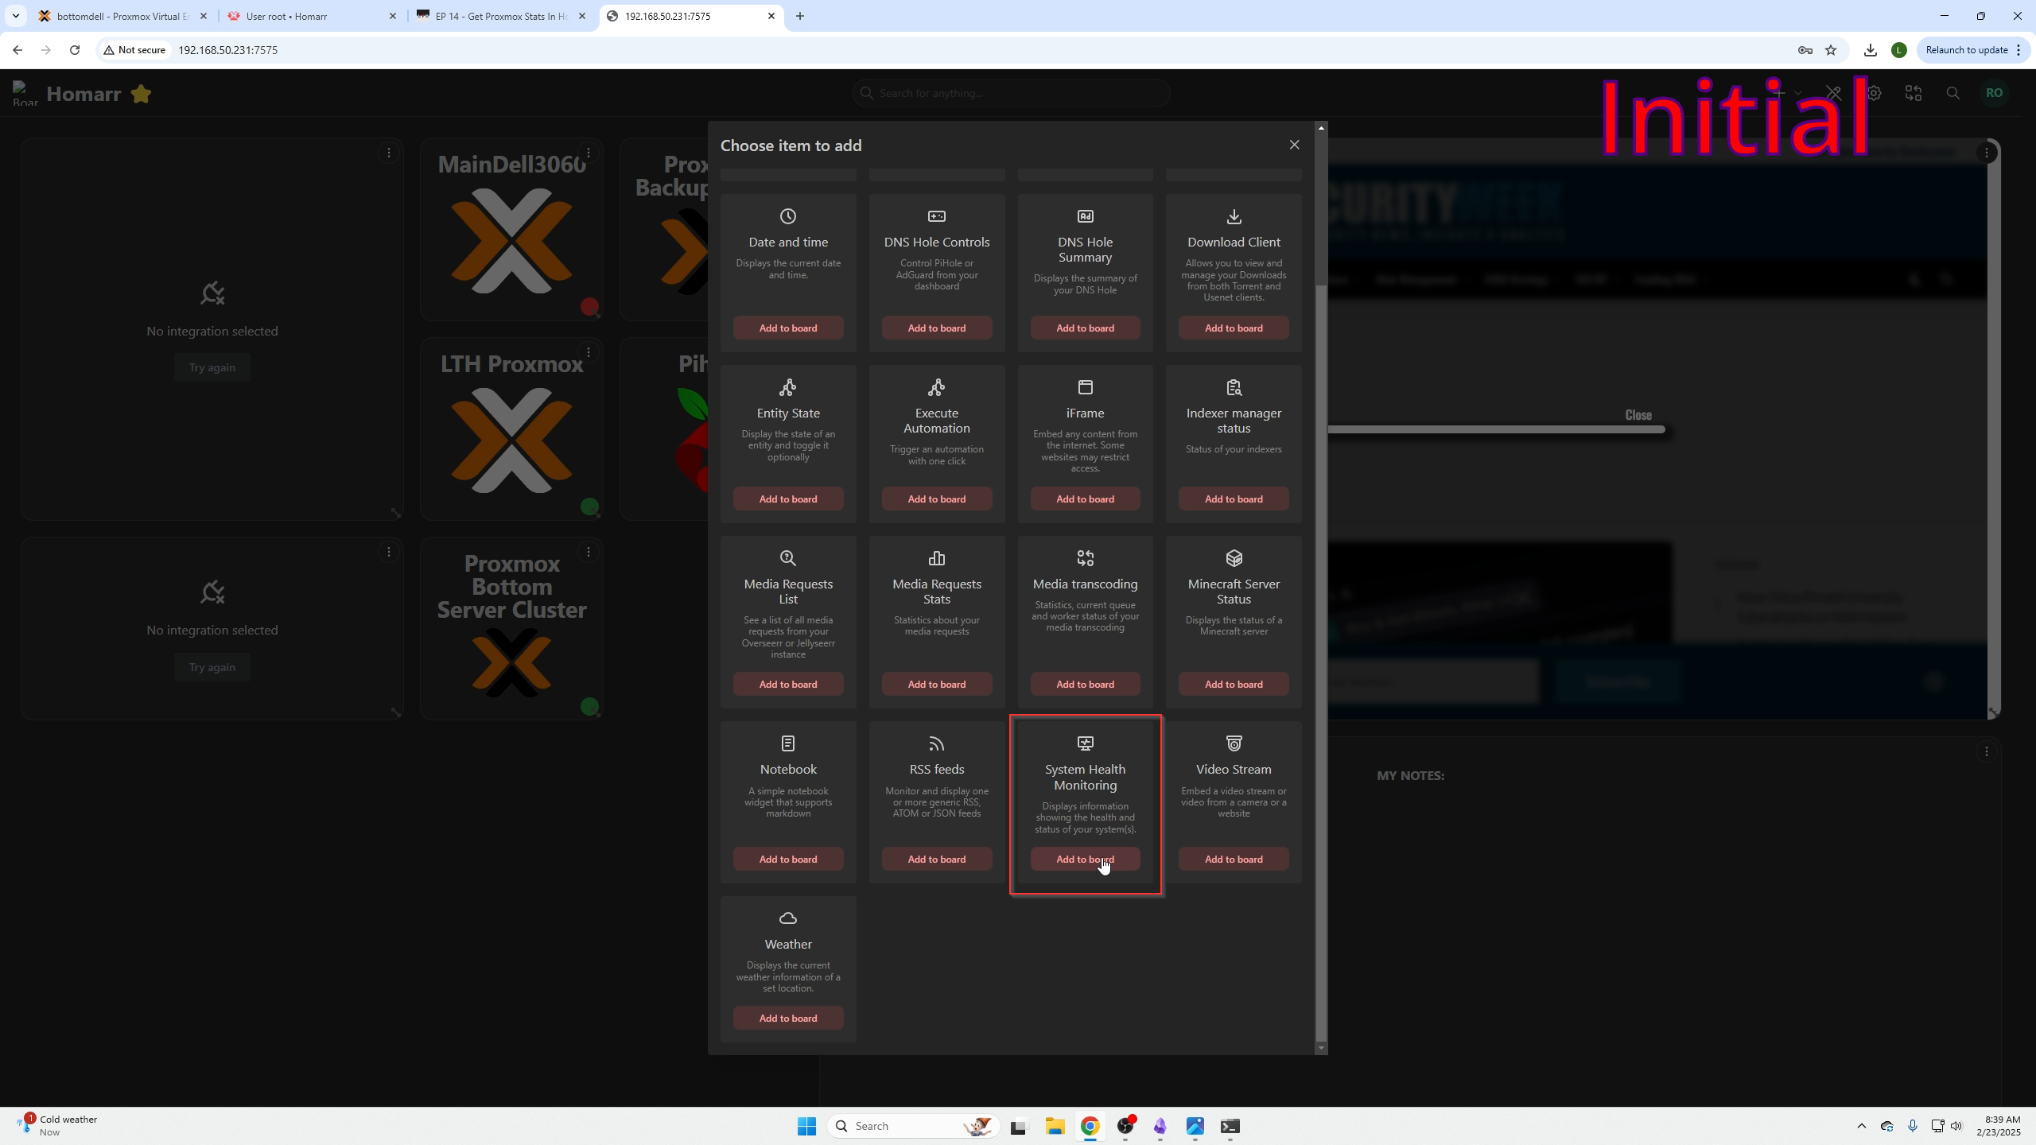Switch to the bottomdell Proxmox tab
The width and height of the screenshot is (2036, 1145).
[x=122, y=16]
